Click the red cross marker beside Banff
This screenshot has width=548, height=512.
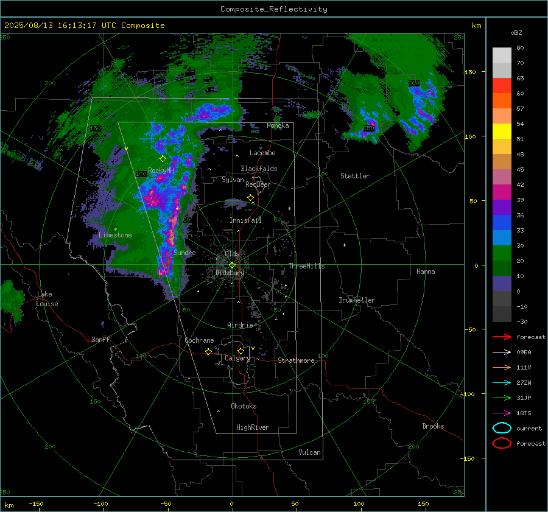pyautogui.click(x=87, y=340)
